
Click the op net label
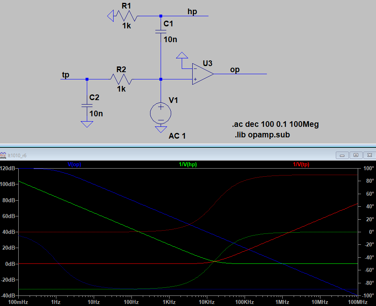pos(235,70)
